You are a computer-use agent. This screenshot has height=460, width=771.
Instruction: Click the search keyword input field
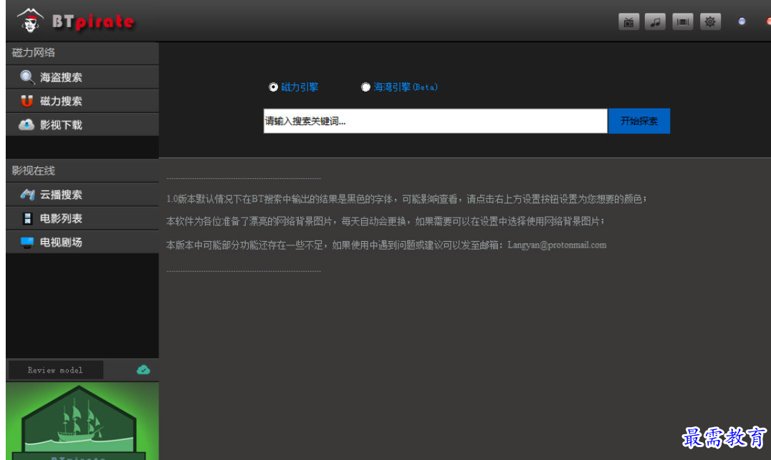[435, 121]
